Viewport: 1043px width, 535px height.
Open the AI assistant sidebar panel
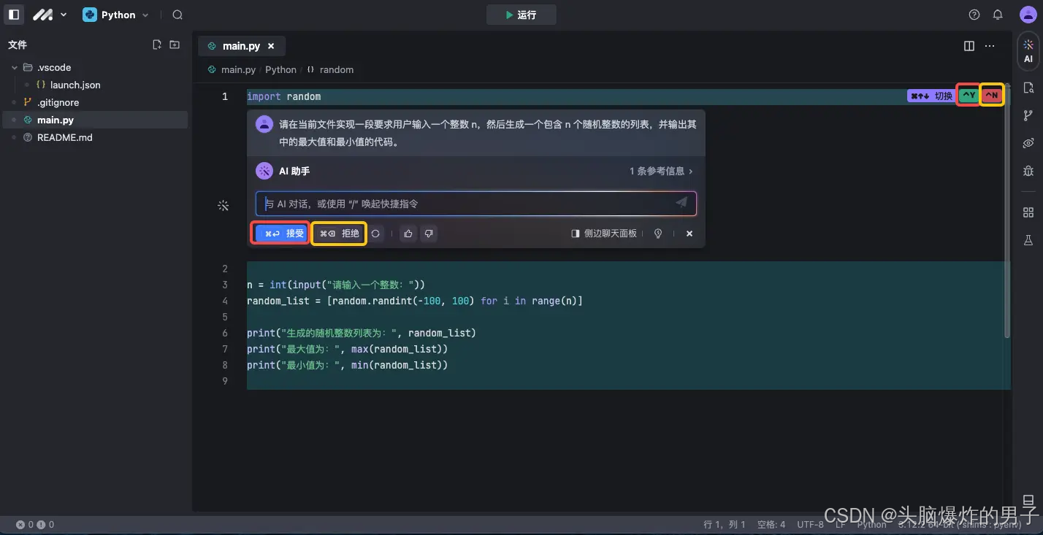[1028, 50]
